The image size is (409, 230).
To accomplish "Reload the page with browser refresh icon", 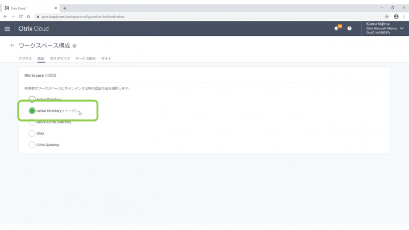I will click(x=20, y=16).
